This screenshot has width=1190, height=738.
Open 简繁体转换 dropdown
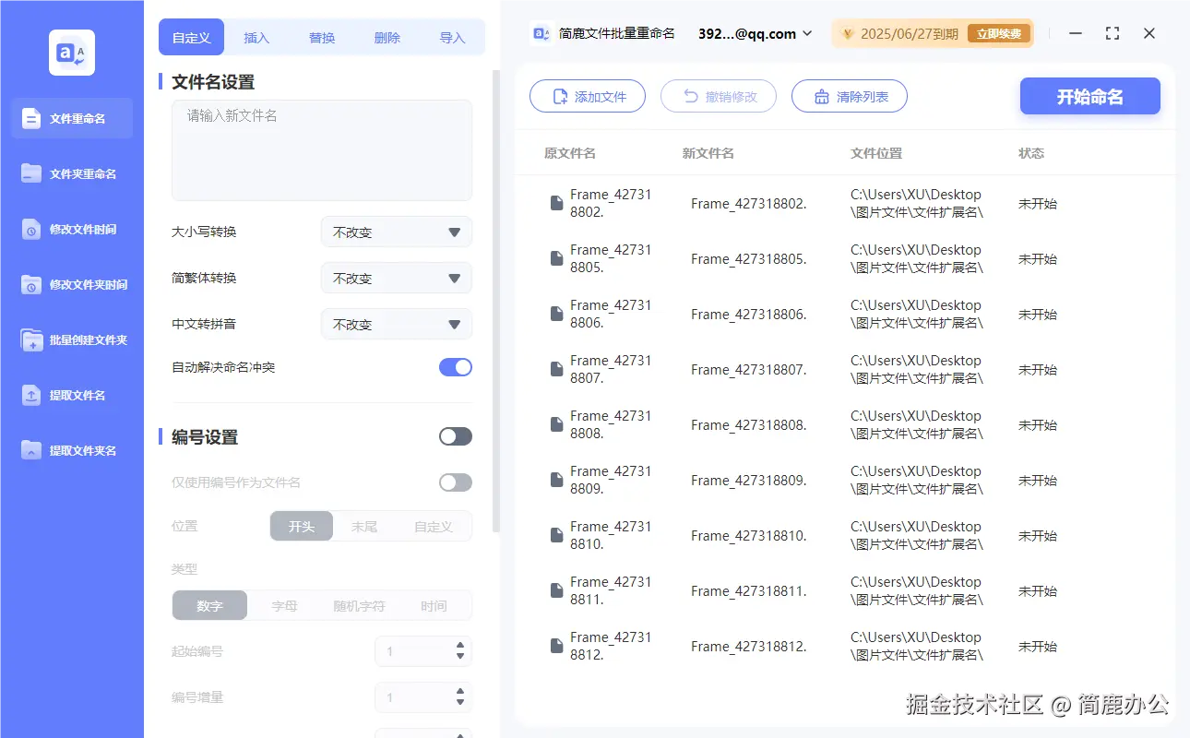point(397,278)
